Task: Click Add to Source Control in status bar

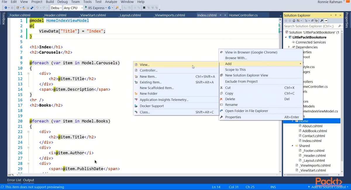Action: tap(328, 187)
